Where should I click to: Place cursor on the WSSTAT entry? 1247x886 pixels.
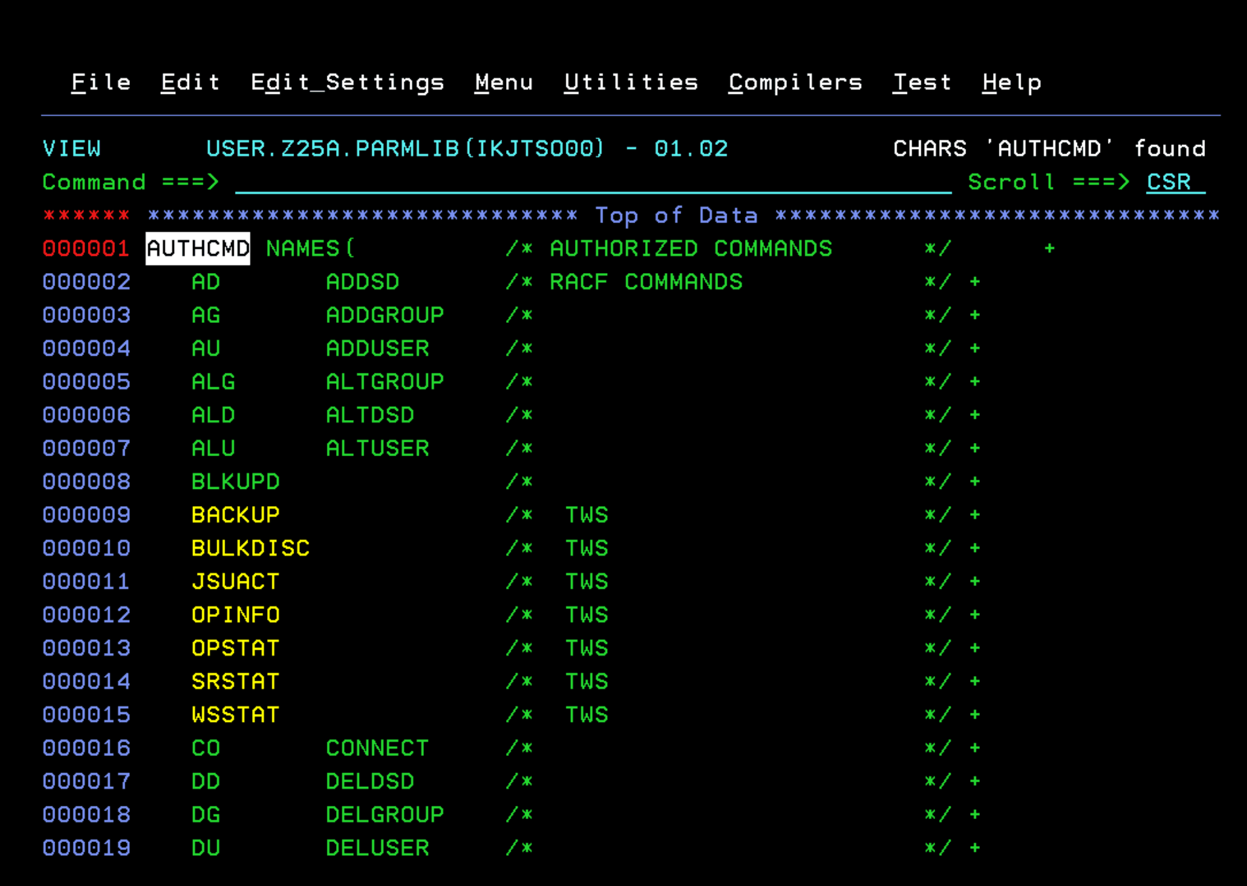click(235, 715)
